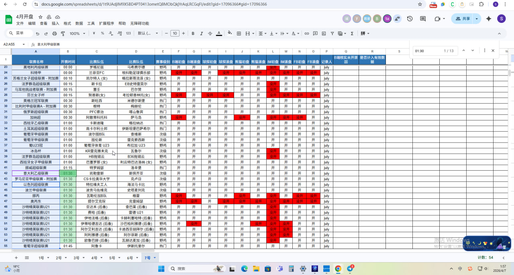Click the Google Sheets home logo
514x275 pixels.
pyautogui.click(x=8, y=19)
